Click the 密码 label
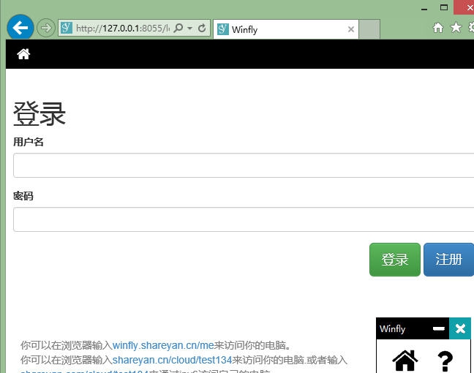 23,196
